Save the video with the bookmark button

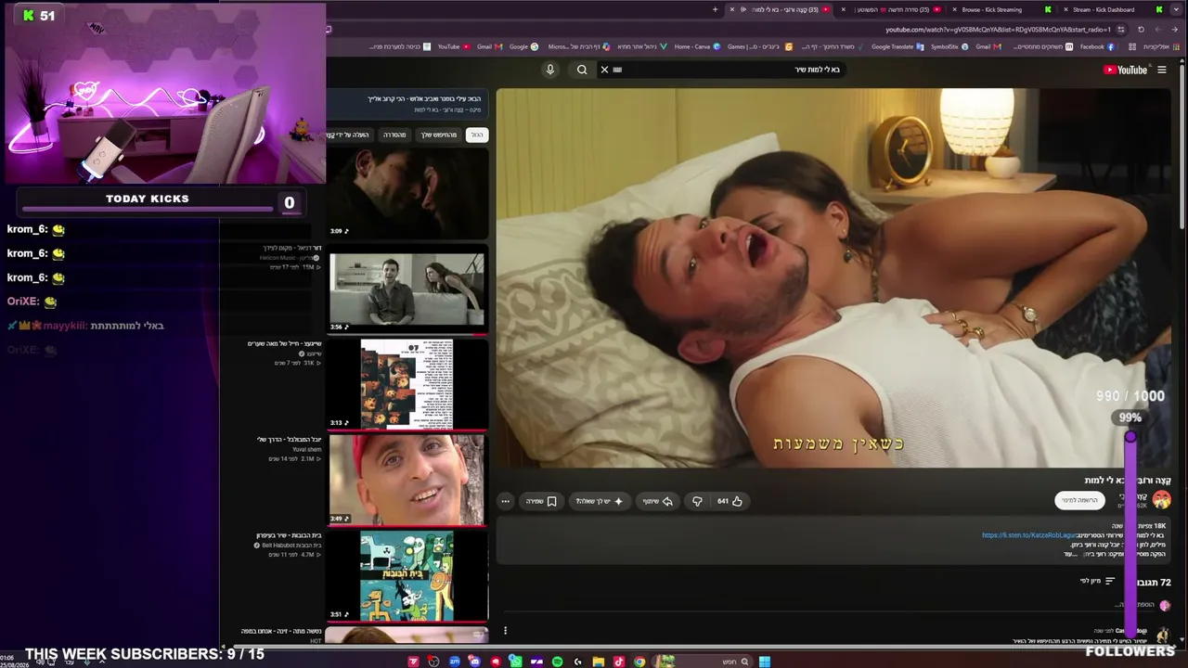(x=541, y=501)
